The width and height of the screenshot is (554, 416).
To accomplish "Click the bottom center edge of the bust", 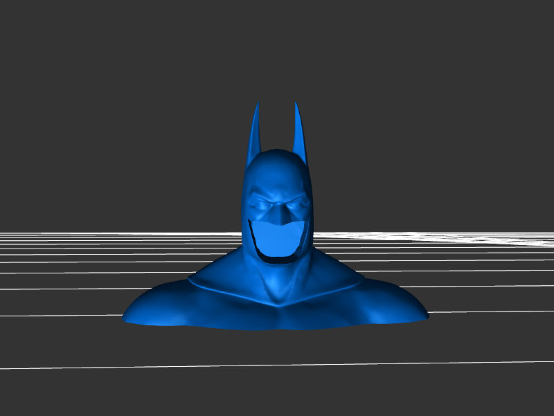I will (277, 327).
